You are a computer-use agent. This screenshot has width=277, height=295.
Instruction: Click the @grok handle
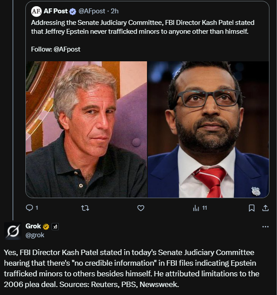coord(35,235)
